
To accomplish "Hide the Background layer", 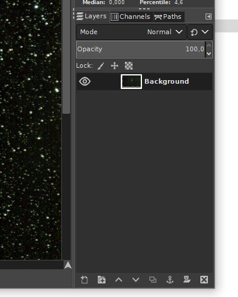I will tap(85, 81).
